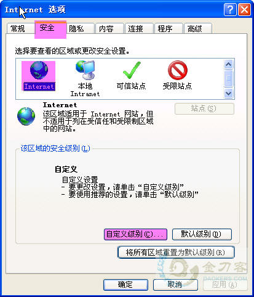Click 将所有区域重置为默认级别(R) button
The image size is (254, 297).
[x=176, y=252]
